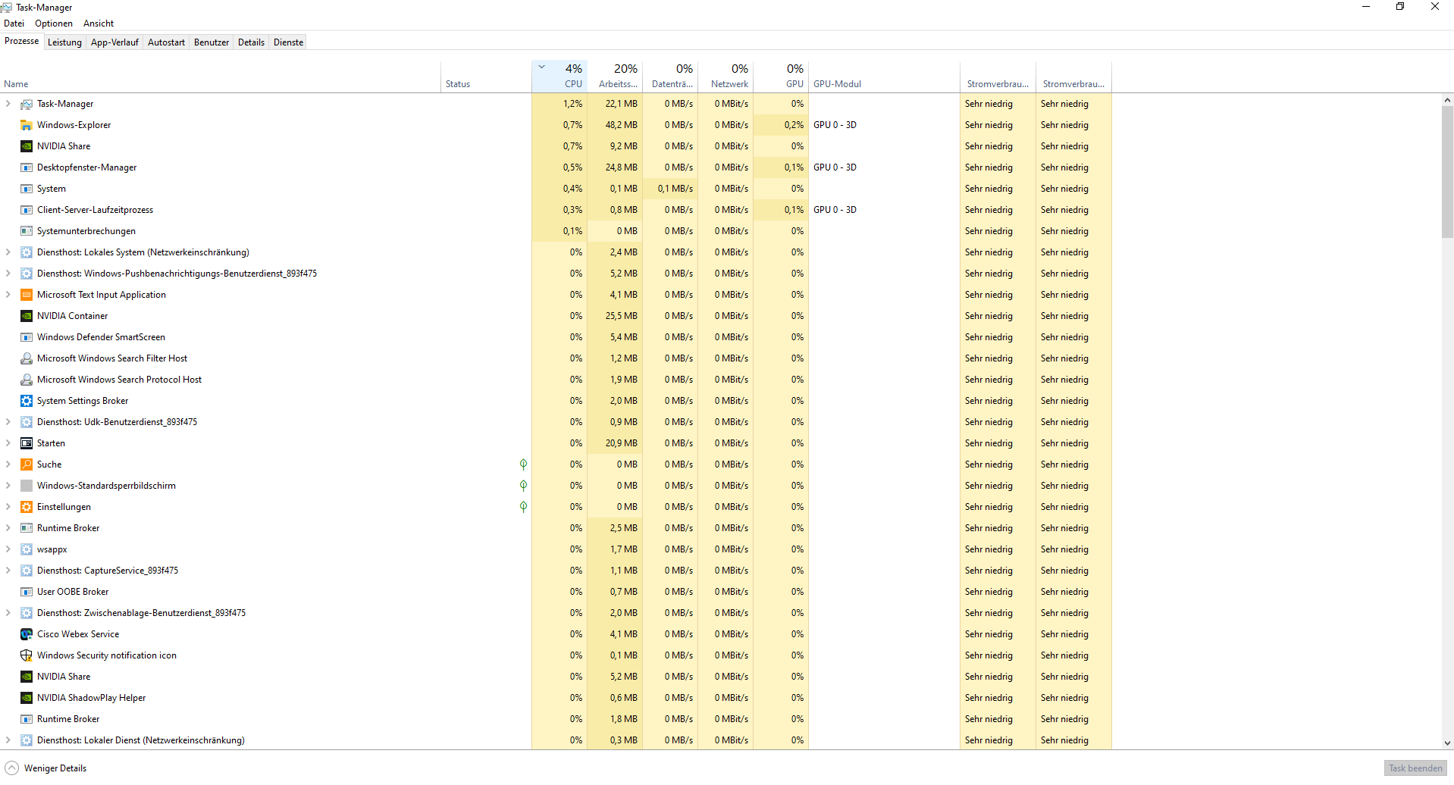Open the Benutzer tab

(212, 42)
